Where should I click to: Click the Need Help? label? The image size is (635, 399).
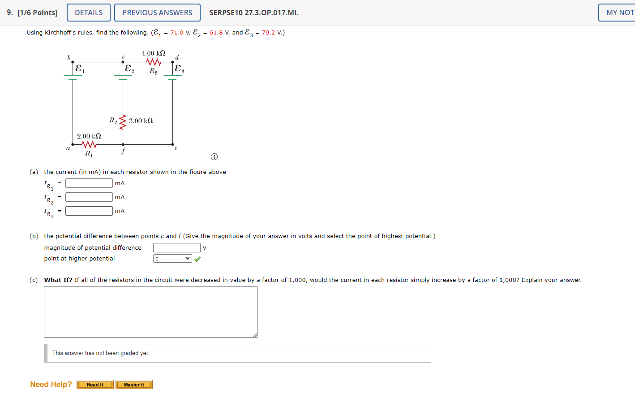click(x=51, y=384)
